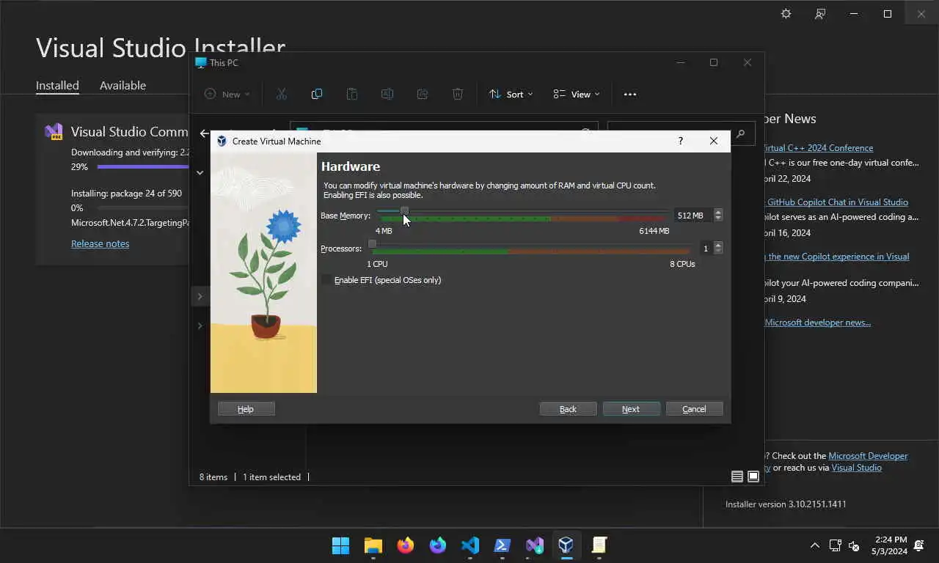Screen dimensions: 939x563
Task: Click the Processors slider handle
Action: [x=372, y=244]
